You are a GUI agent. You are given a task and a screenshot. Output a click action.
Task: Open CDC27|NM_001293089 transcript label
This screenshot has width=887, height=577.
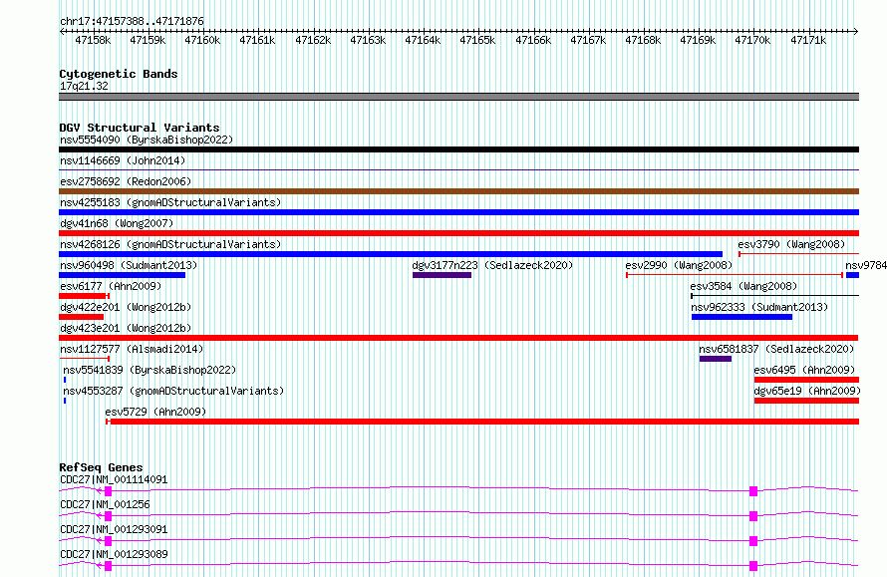(114, 554)
